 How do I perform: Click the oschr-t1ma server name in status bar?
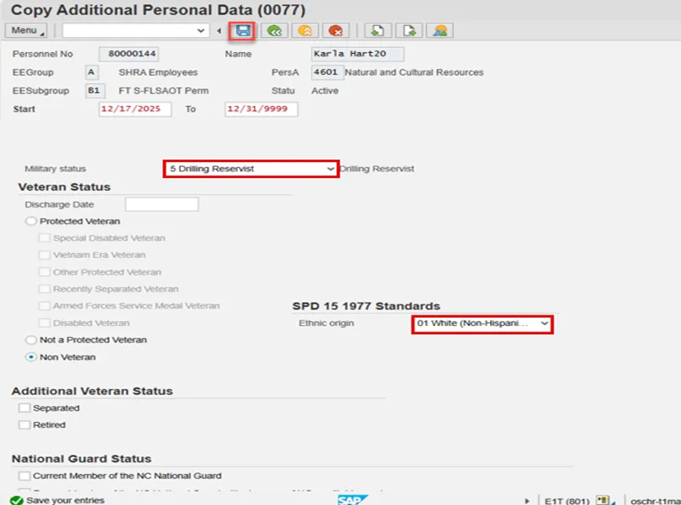click(656, 501)
